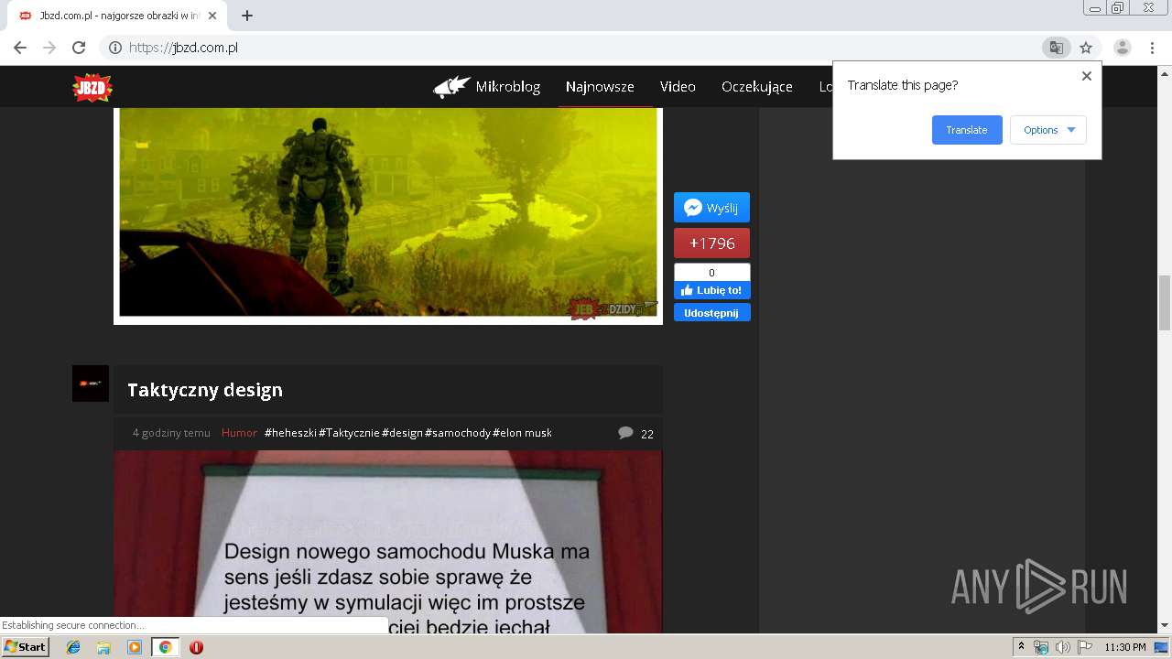Click the browser forward arrow
This screenshot has width=1172, height=659.
click(49, 48)
